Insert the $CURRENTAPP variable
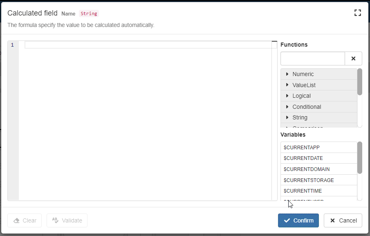The width and height of the screenshot is (370, 236). [x=301, y=147]
